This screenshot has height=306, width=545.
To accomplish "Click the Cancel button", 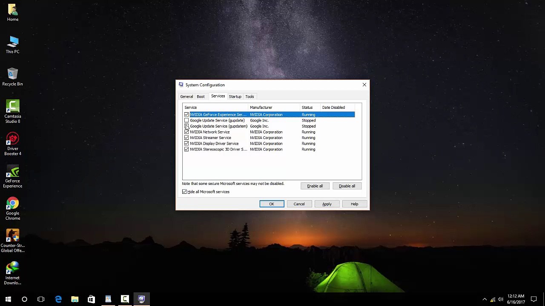I will tap(299, 204).
